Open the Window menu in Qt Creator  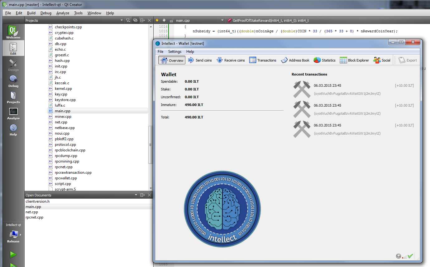tap(94, 13)
